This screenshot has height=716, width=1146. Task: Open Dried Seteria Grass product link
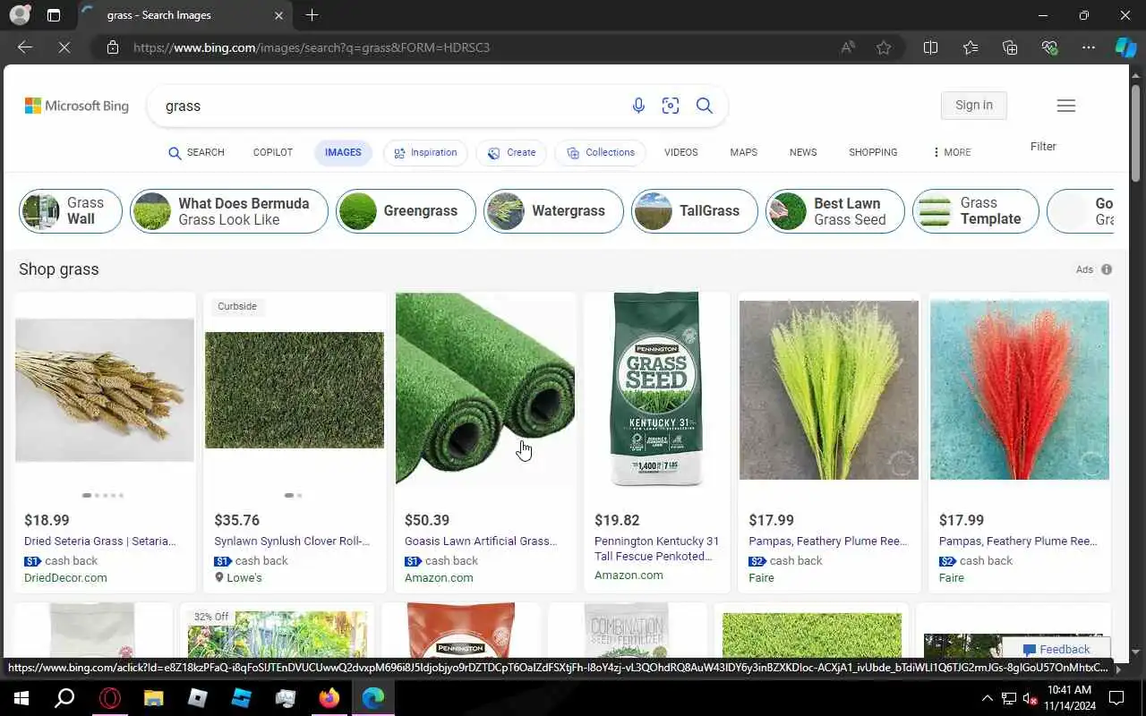(100, 541)
